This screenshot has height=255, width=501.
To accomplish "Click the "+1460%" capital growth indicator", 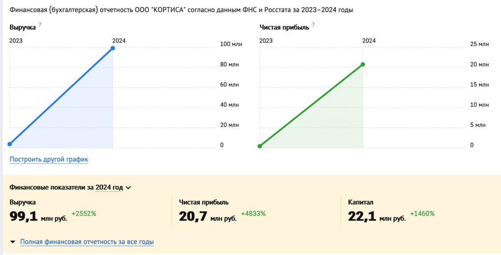I will click(423, 213).
